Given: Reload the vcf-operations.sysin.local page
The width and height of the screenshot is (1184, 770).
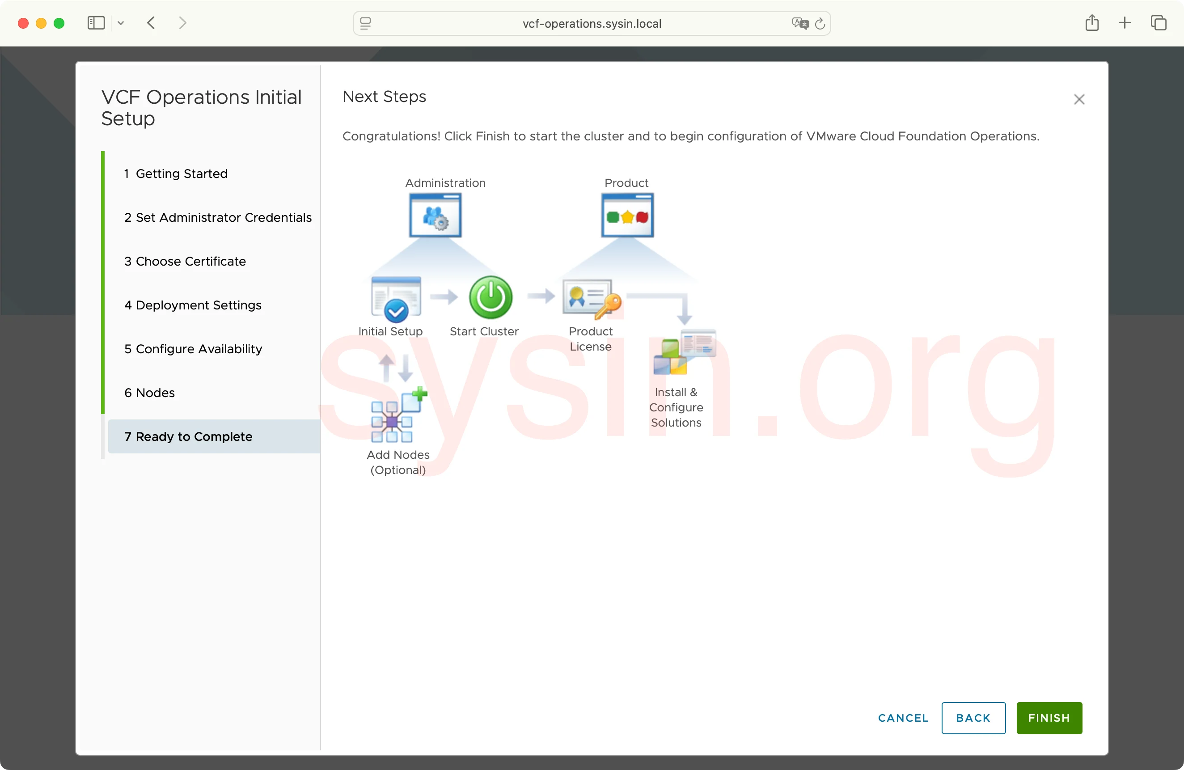Looking at the screenshot, I should [x=820, y=23].
